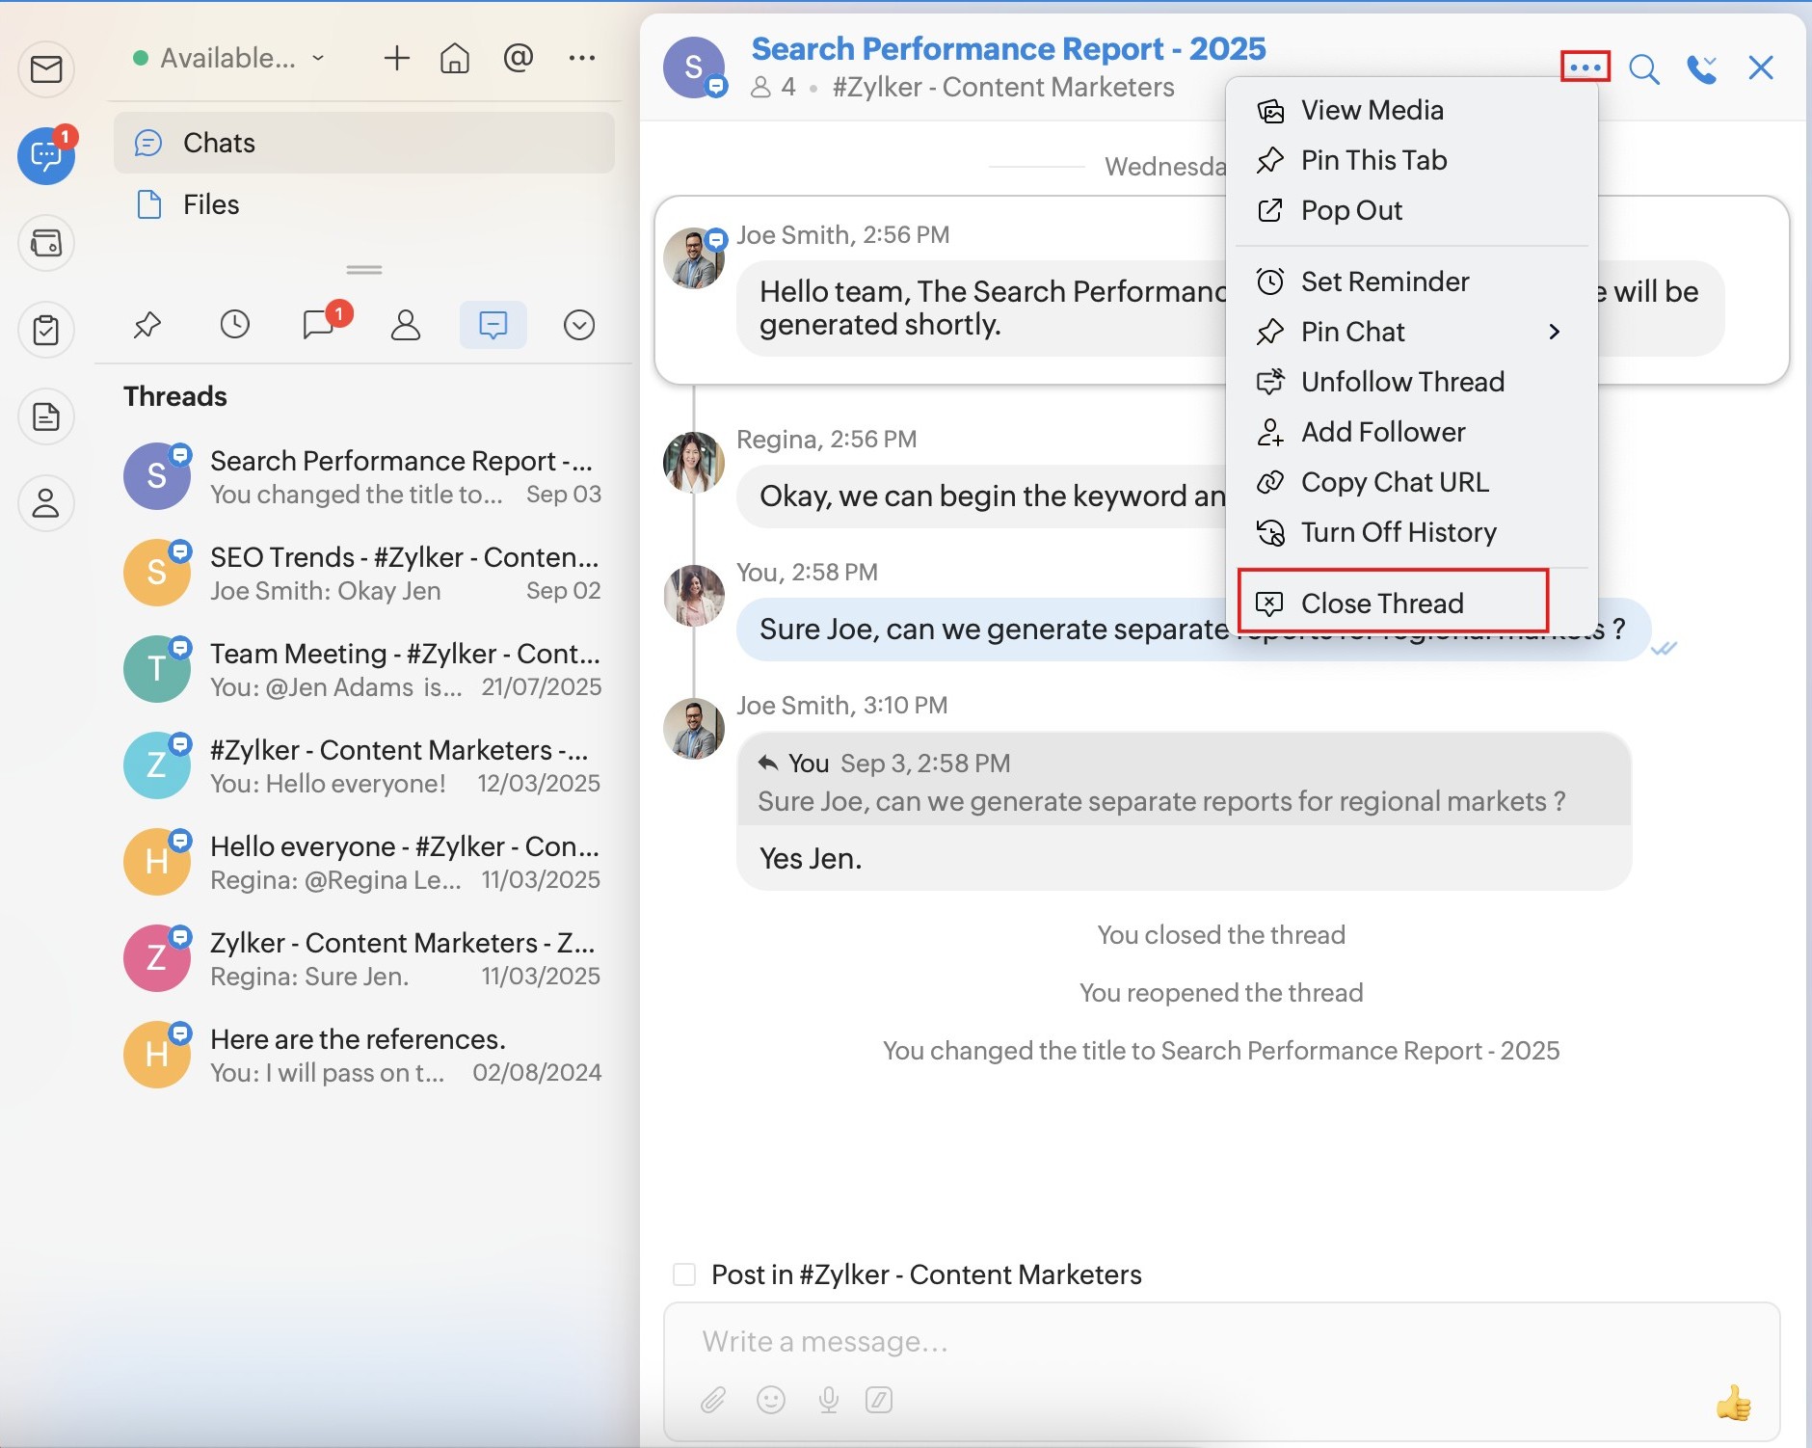Click the Write a message field

click(1157, 1341)
